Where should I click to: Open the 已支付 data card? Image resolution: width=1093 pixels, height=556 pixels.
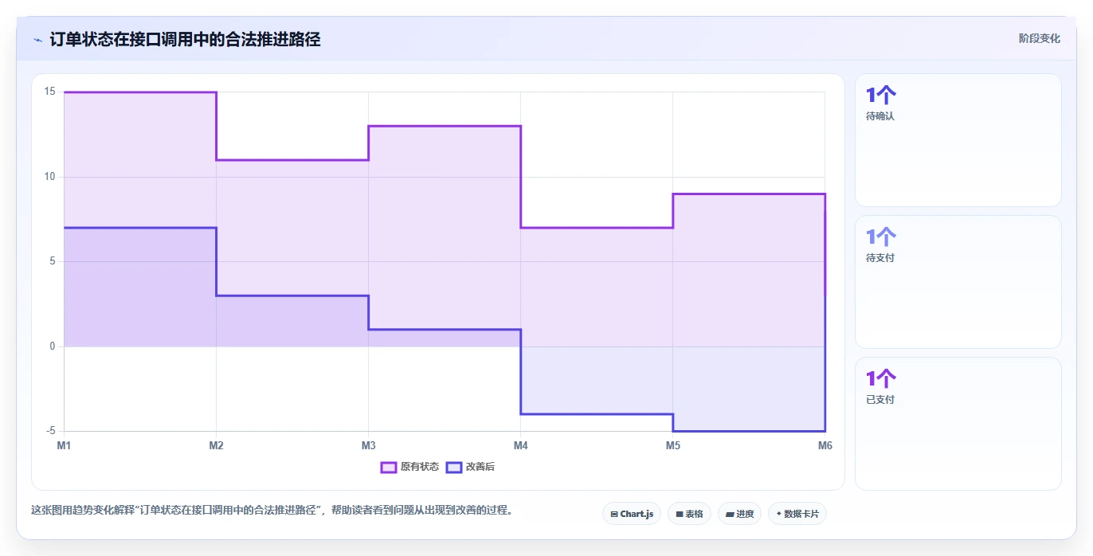pyautogui.click(x=958, y=424)
